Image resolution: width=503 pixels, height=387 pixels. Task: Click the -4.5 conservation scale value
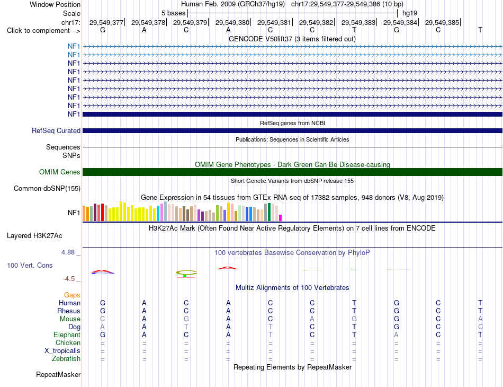point(69,279)
